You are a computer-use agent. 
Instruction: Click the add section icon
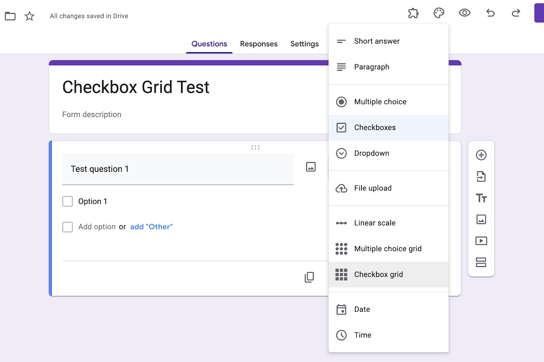point(481,262)
